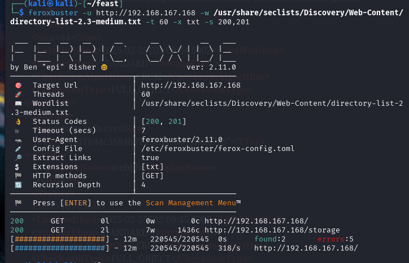Click the blue scan progress bar
This screenshot has width=409, height=263.
(60, 248)
